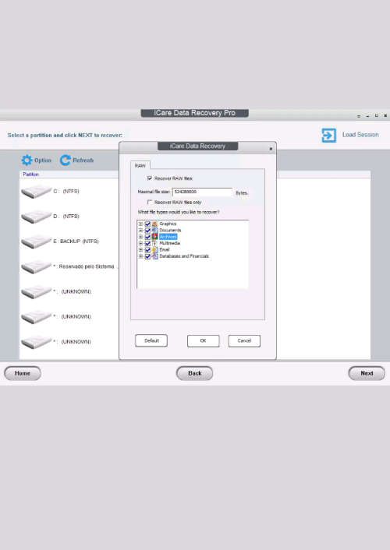This screenshot has width=390, height=550.
Task: Select the Graphics label in file types
Action: click(168, 224)
